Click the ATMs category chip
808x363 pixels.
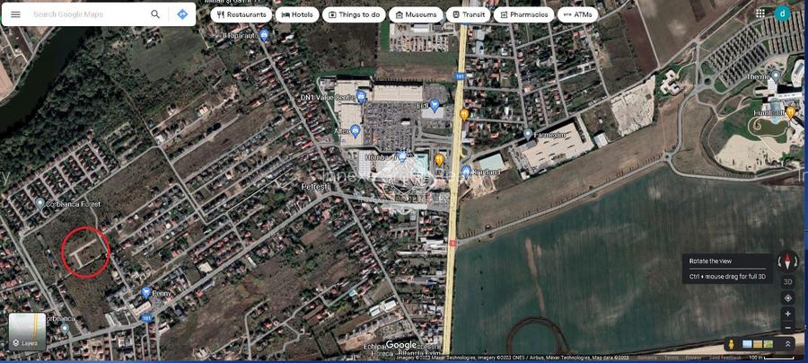(x=578, y=14)
